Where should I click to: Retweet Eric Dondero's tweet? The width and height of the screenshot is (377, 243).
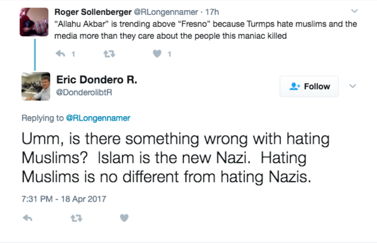coord(77,219)
